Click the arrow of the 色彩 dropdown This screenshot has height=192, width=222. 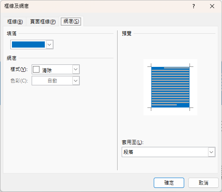pyautogui.click(x=76, y=81)
